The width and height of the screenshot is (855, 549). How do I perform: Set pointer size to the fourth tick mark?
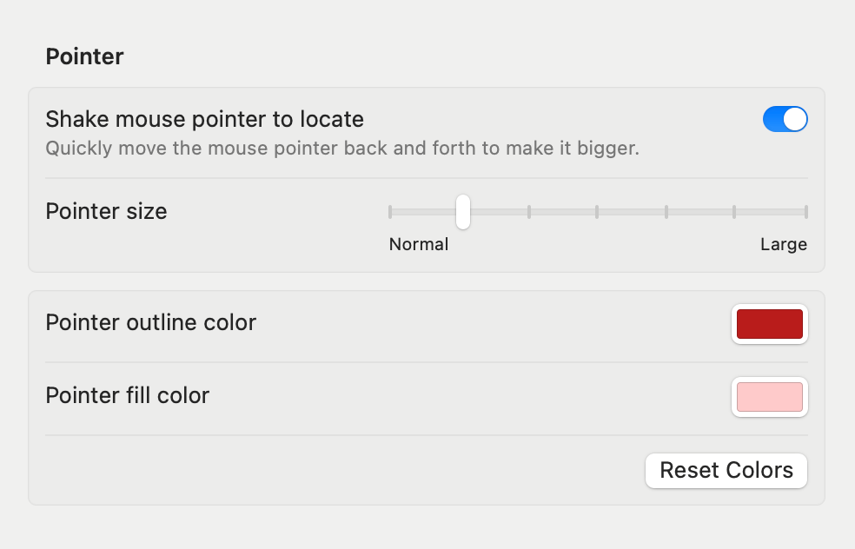[597, 212]
